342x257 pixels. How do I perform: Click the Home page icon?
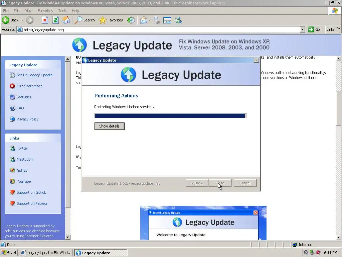click(66, 20)
